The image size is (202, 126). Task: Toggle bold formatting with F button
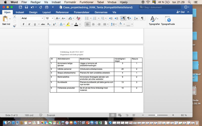[23, 24]
